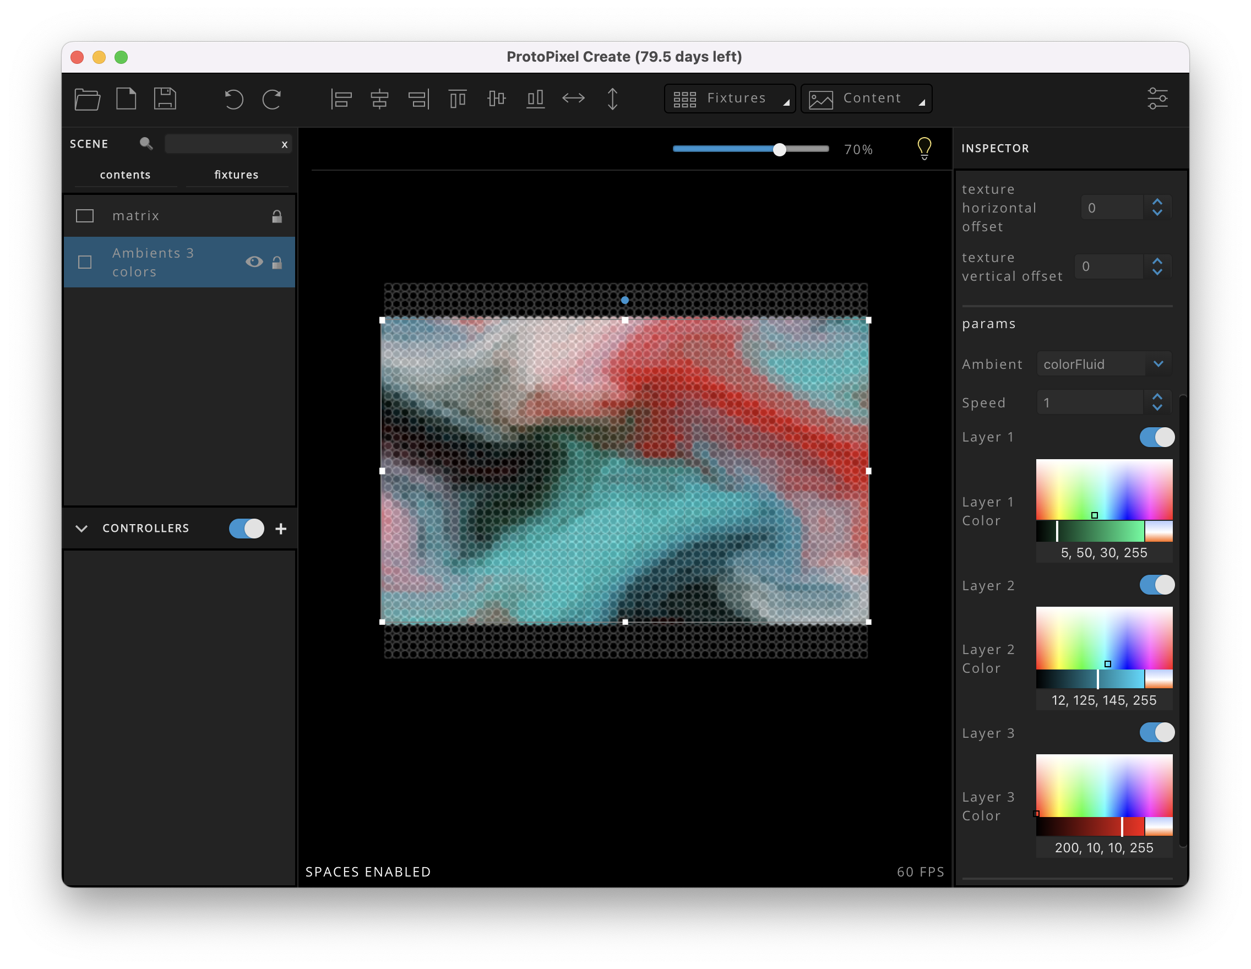Adjust Layer 3 red brightness bar
Image resolution: width=1251 pixels, height=969 pixels.
[1090, 827]
